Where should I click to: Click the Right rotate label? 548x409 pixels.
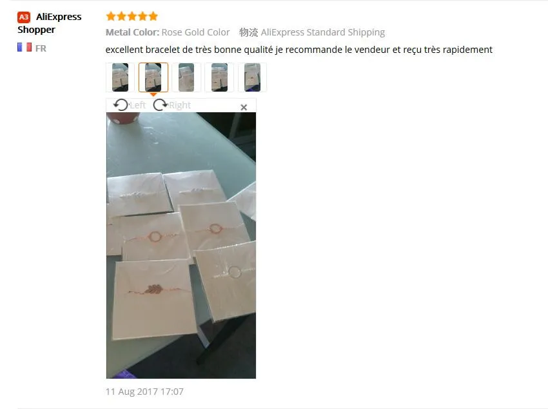[x=180, y=105]
